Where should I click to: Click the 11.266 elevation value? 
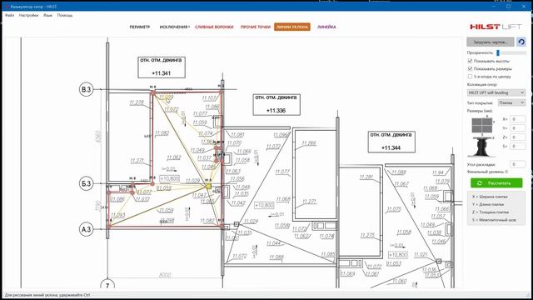(309, 143)
